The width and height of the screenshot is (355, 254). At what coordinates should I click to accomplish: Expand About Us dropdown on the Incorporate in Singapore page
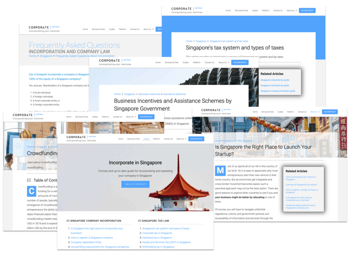click(182, 139)
